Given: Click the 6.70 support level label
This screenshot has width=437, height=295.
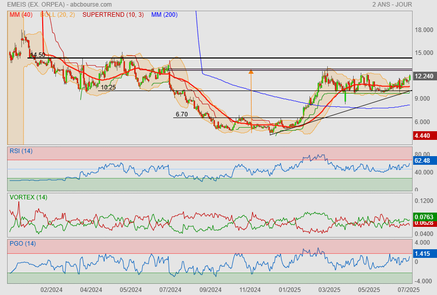Looking at the screenshot, I should tap(182, 114).
